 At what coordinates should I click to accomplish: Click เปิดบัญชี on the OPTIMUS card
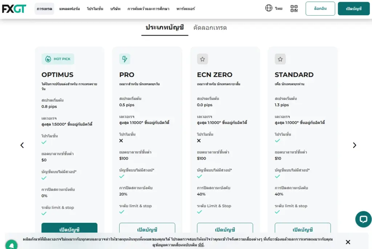(x=70, y=228)
